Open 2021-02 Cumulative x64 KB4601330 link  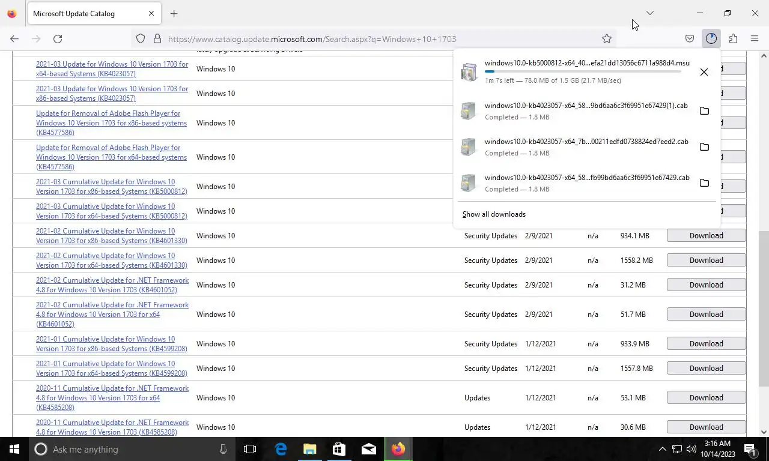tap(112, 260)
